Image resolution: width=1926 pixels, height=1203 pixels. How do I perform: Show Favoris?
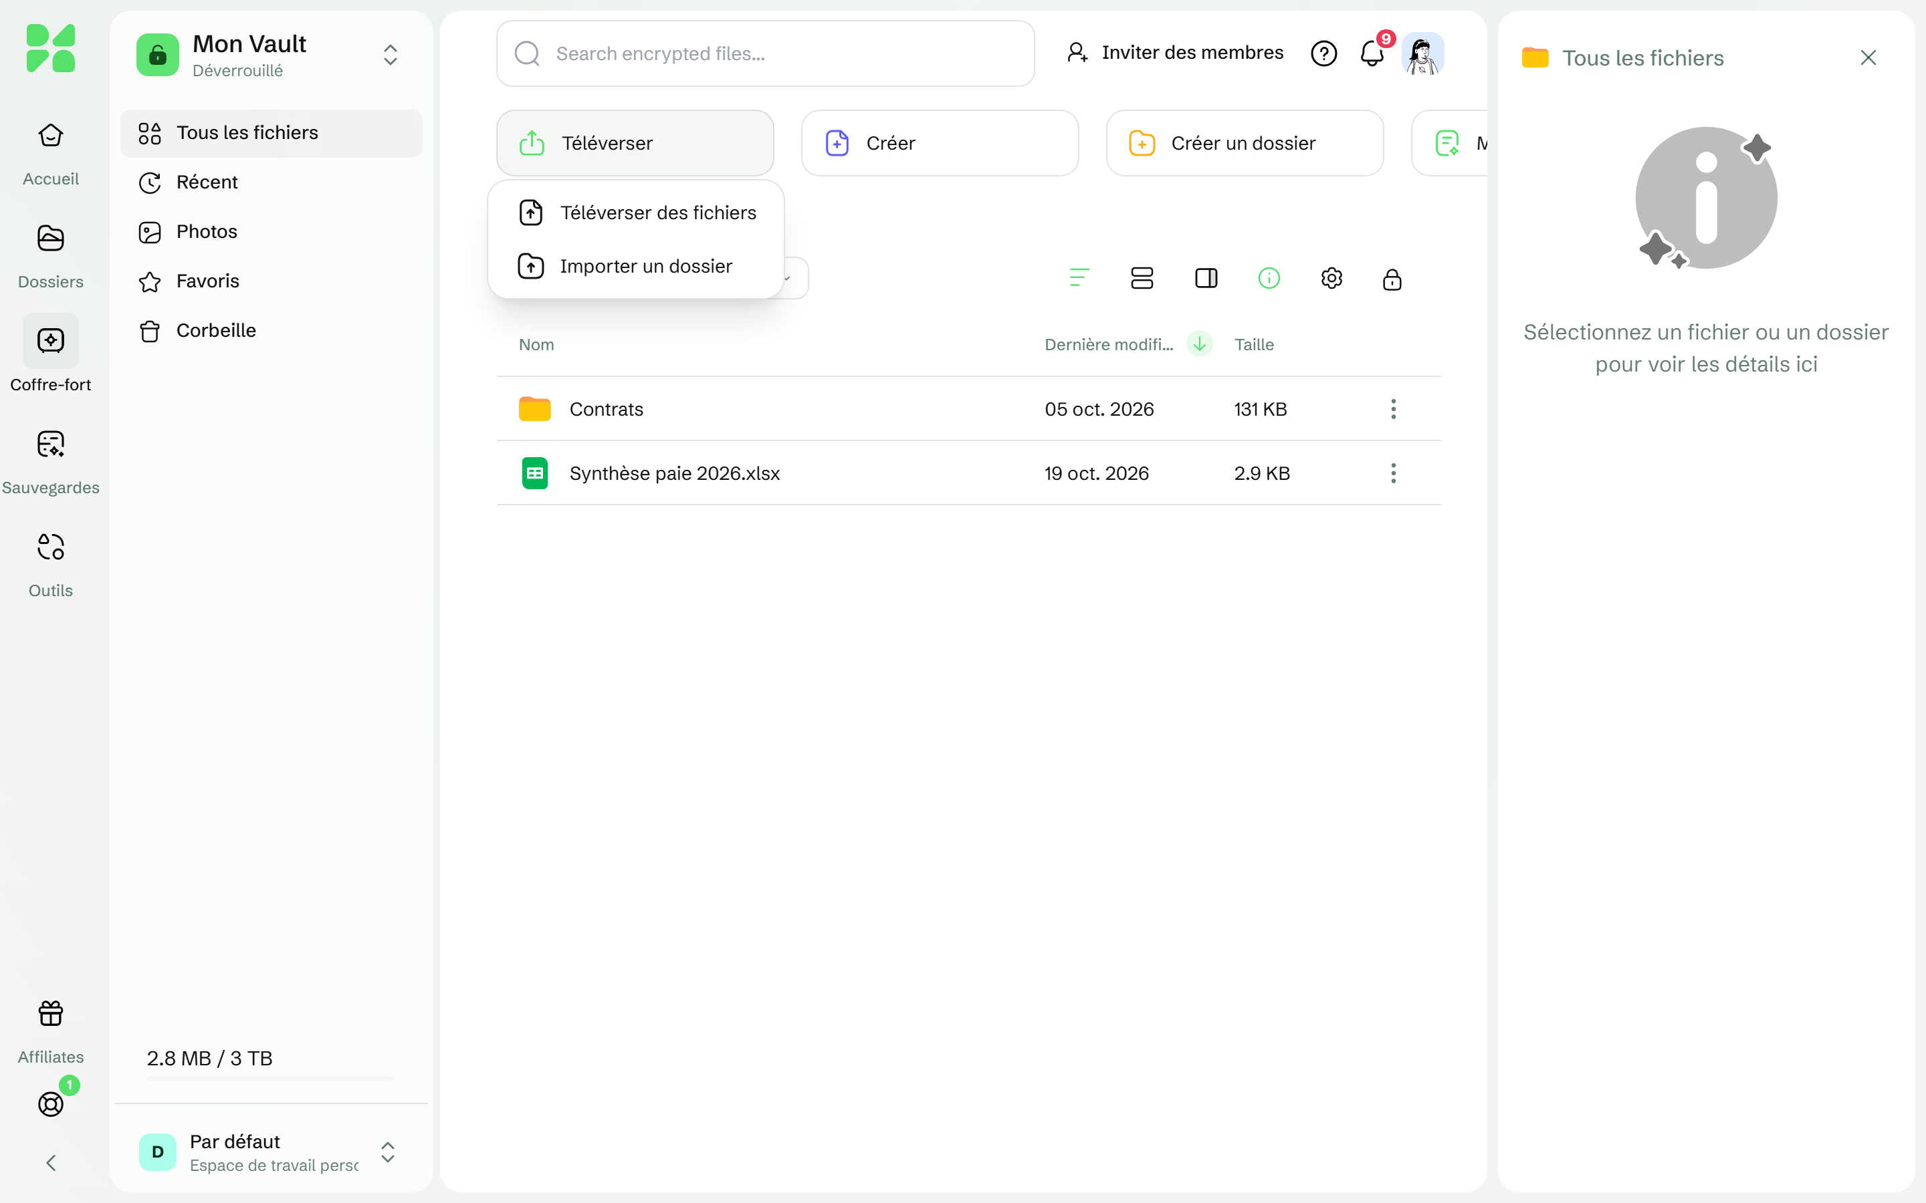272,281
